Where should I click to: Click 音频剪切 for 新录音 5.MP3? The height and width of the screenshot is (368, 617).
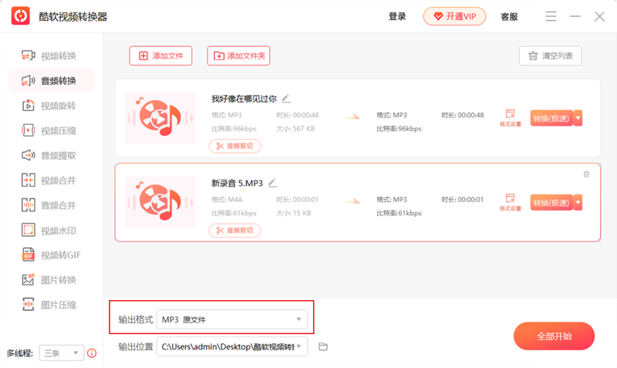[x=235, y=231]
